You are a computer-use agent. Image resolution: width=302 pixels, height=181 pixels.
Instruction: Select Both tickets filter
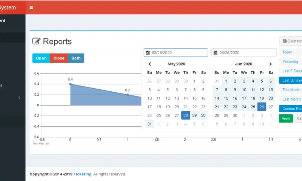76,58
